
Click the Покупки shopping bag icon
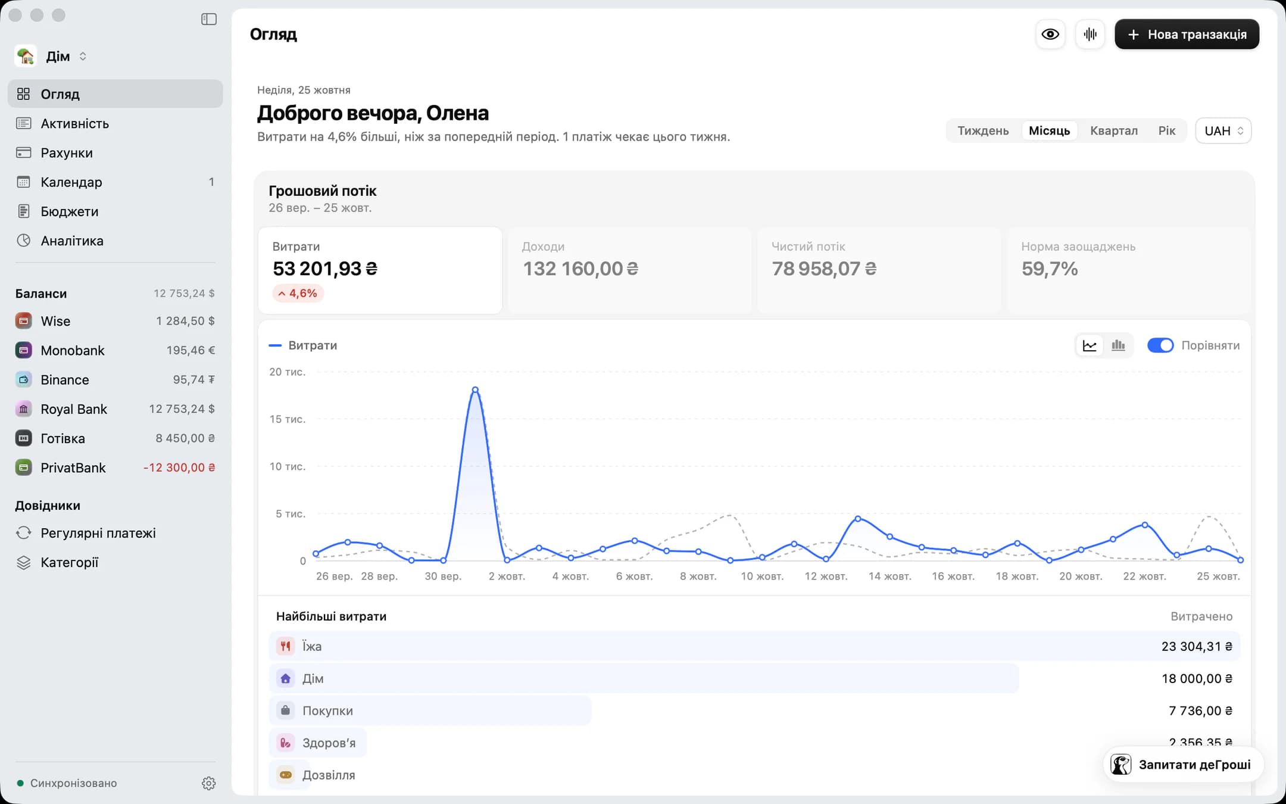[286, 710]
